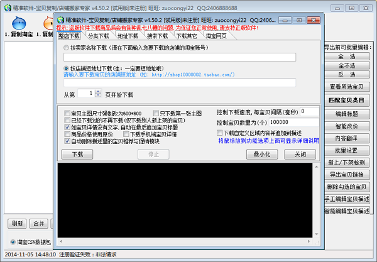Open the 下载其它 tab

(x=187, y=36)
